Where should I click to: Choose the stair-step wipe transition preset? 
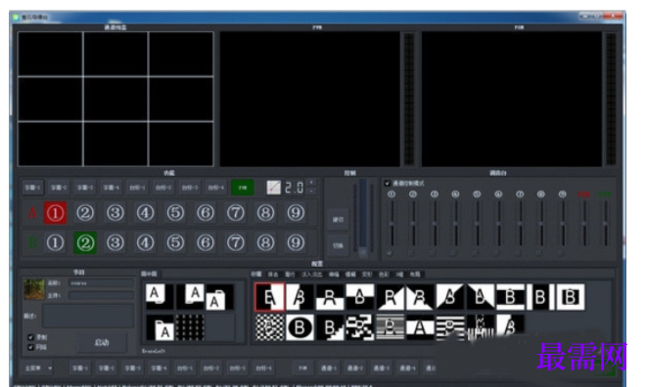coord(330,327)
